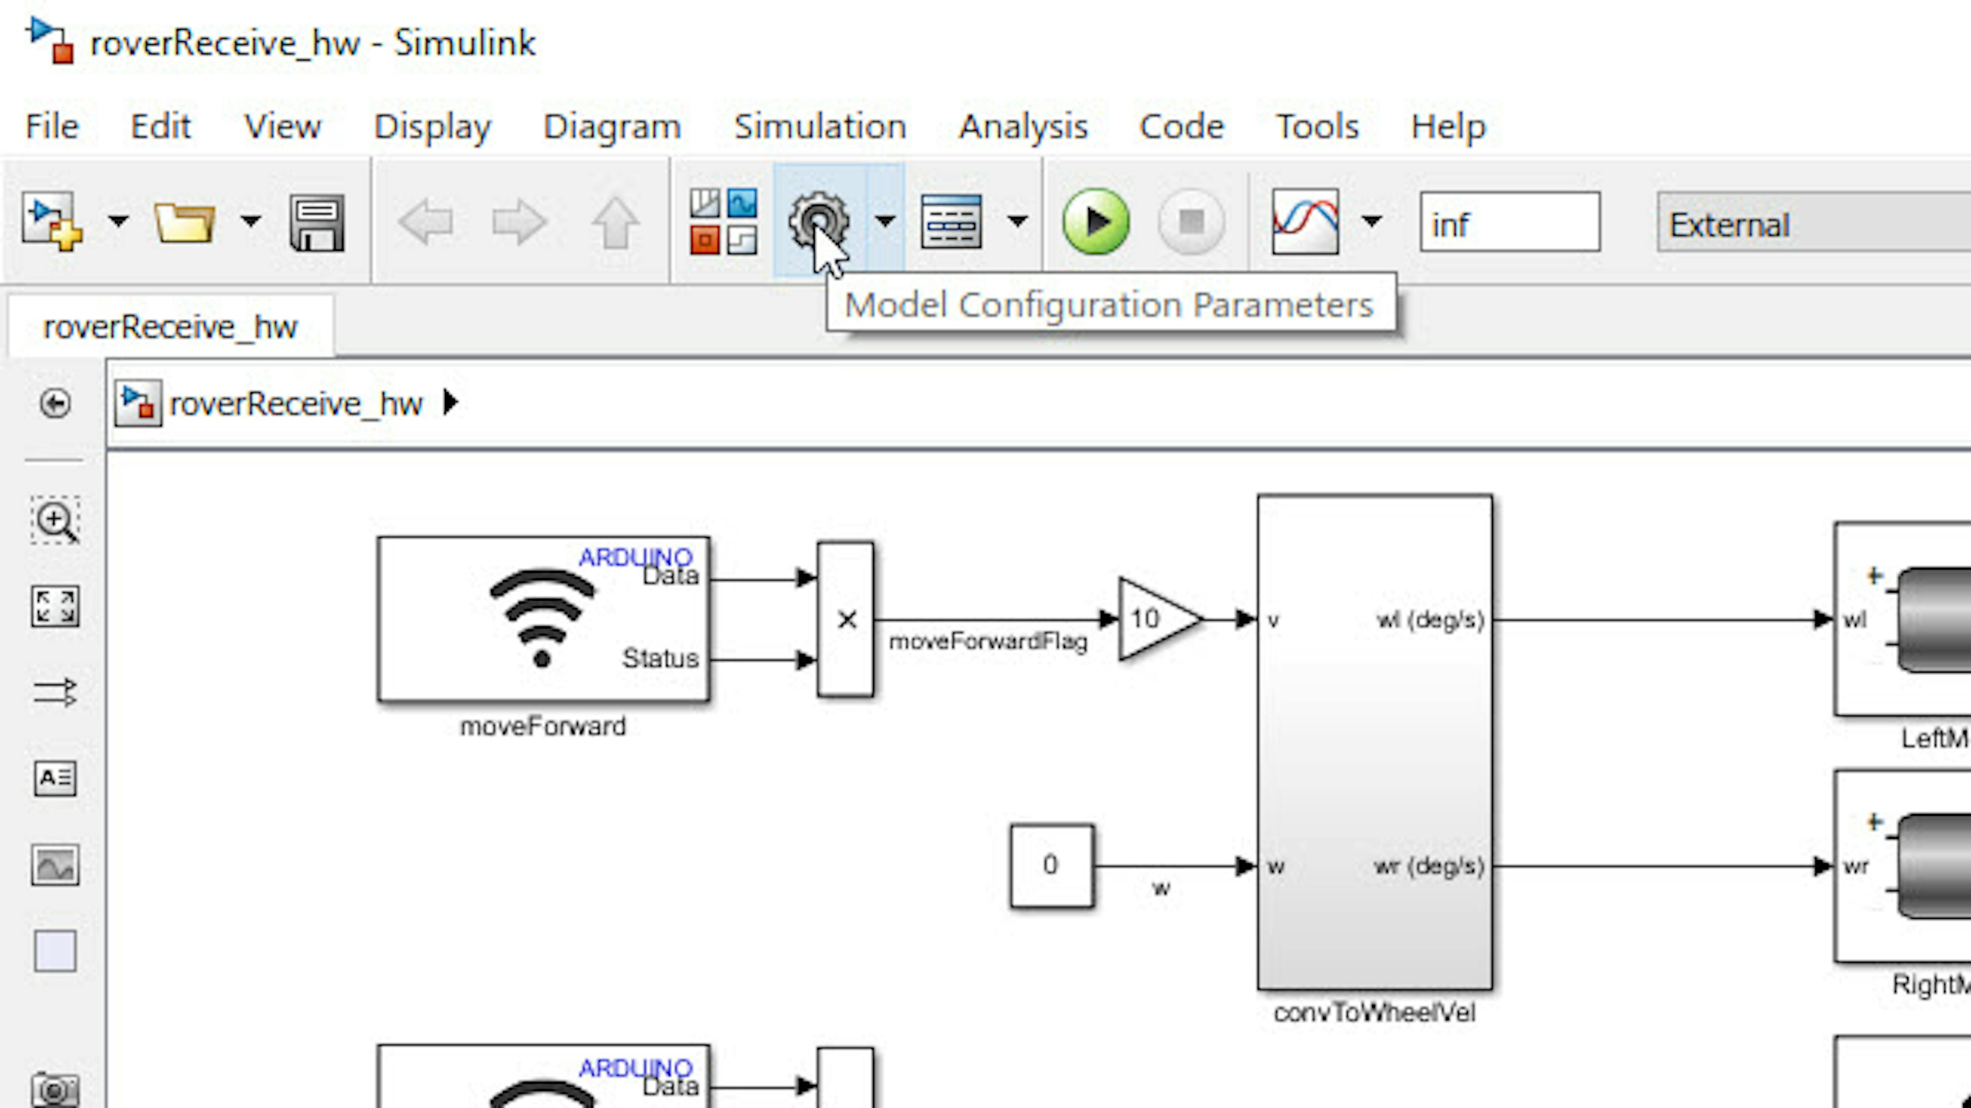The image size is (1971, 1108).
Task: Click the Area box tool icon
Action: pos(55,951)
